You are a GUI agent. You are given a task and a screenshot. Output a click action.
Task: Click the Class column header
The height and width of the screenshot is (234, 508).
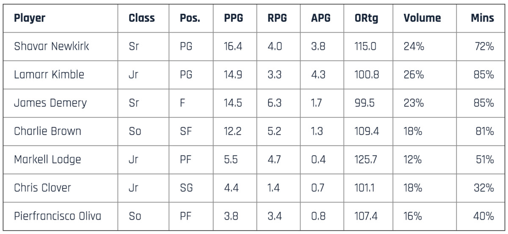click(x=141, y=18)
